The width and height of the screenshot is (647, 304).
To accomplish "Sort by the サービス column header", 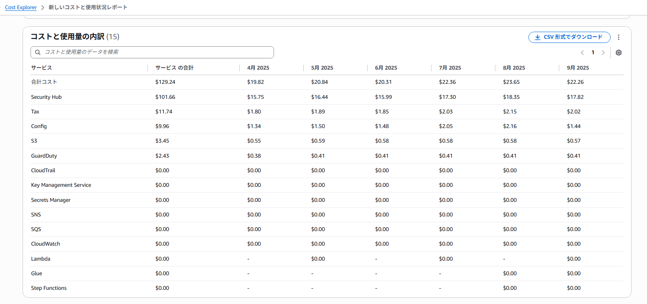I will (41, 68).
